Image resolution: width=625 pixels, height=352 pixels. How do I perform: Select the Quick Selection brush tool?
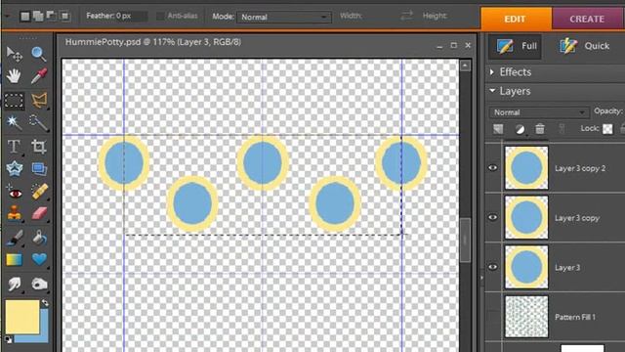point(39,123)
